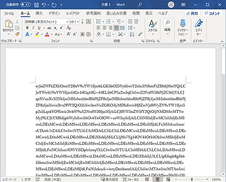Toggle Italic formatting
This screenshot has height=182, width=226.
[x=33, y=28]
